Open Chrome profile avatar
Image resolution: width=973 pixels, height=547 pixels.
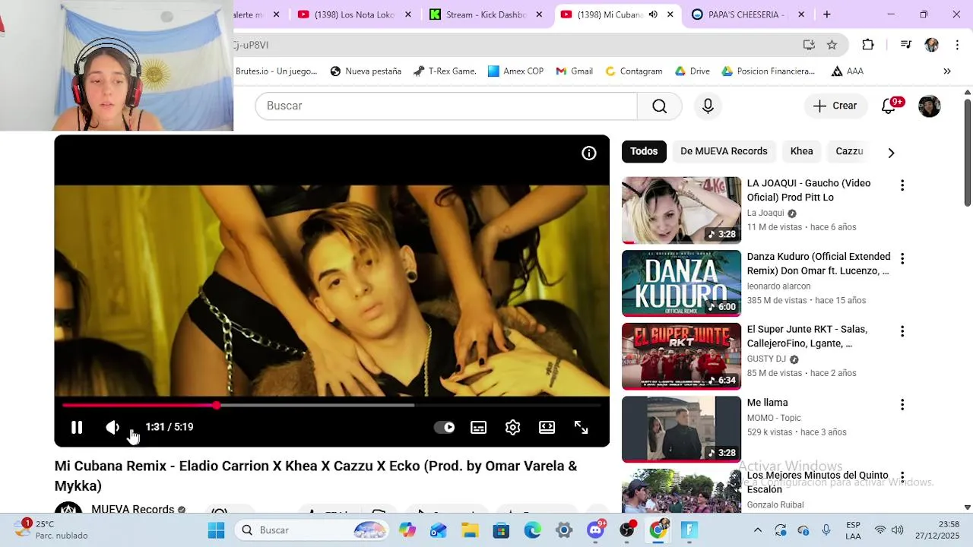point(931,45)
